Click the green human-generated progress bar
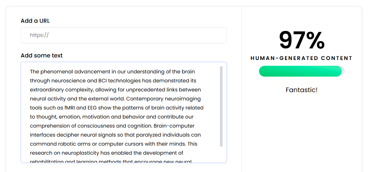Image resolution: width=371 pixels, height=172 pixels. click(300, 71)
